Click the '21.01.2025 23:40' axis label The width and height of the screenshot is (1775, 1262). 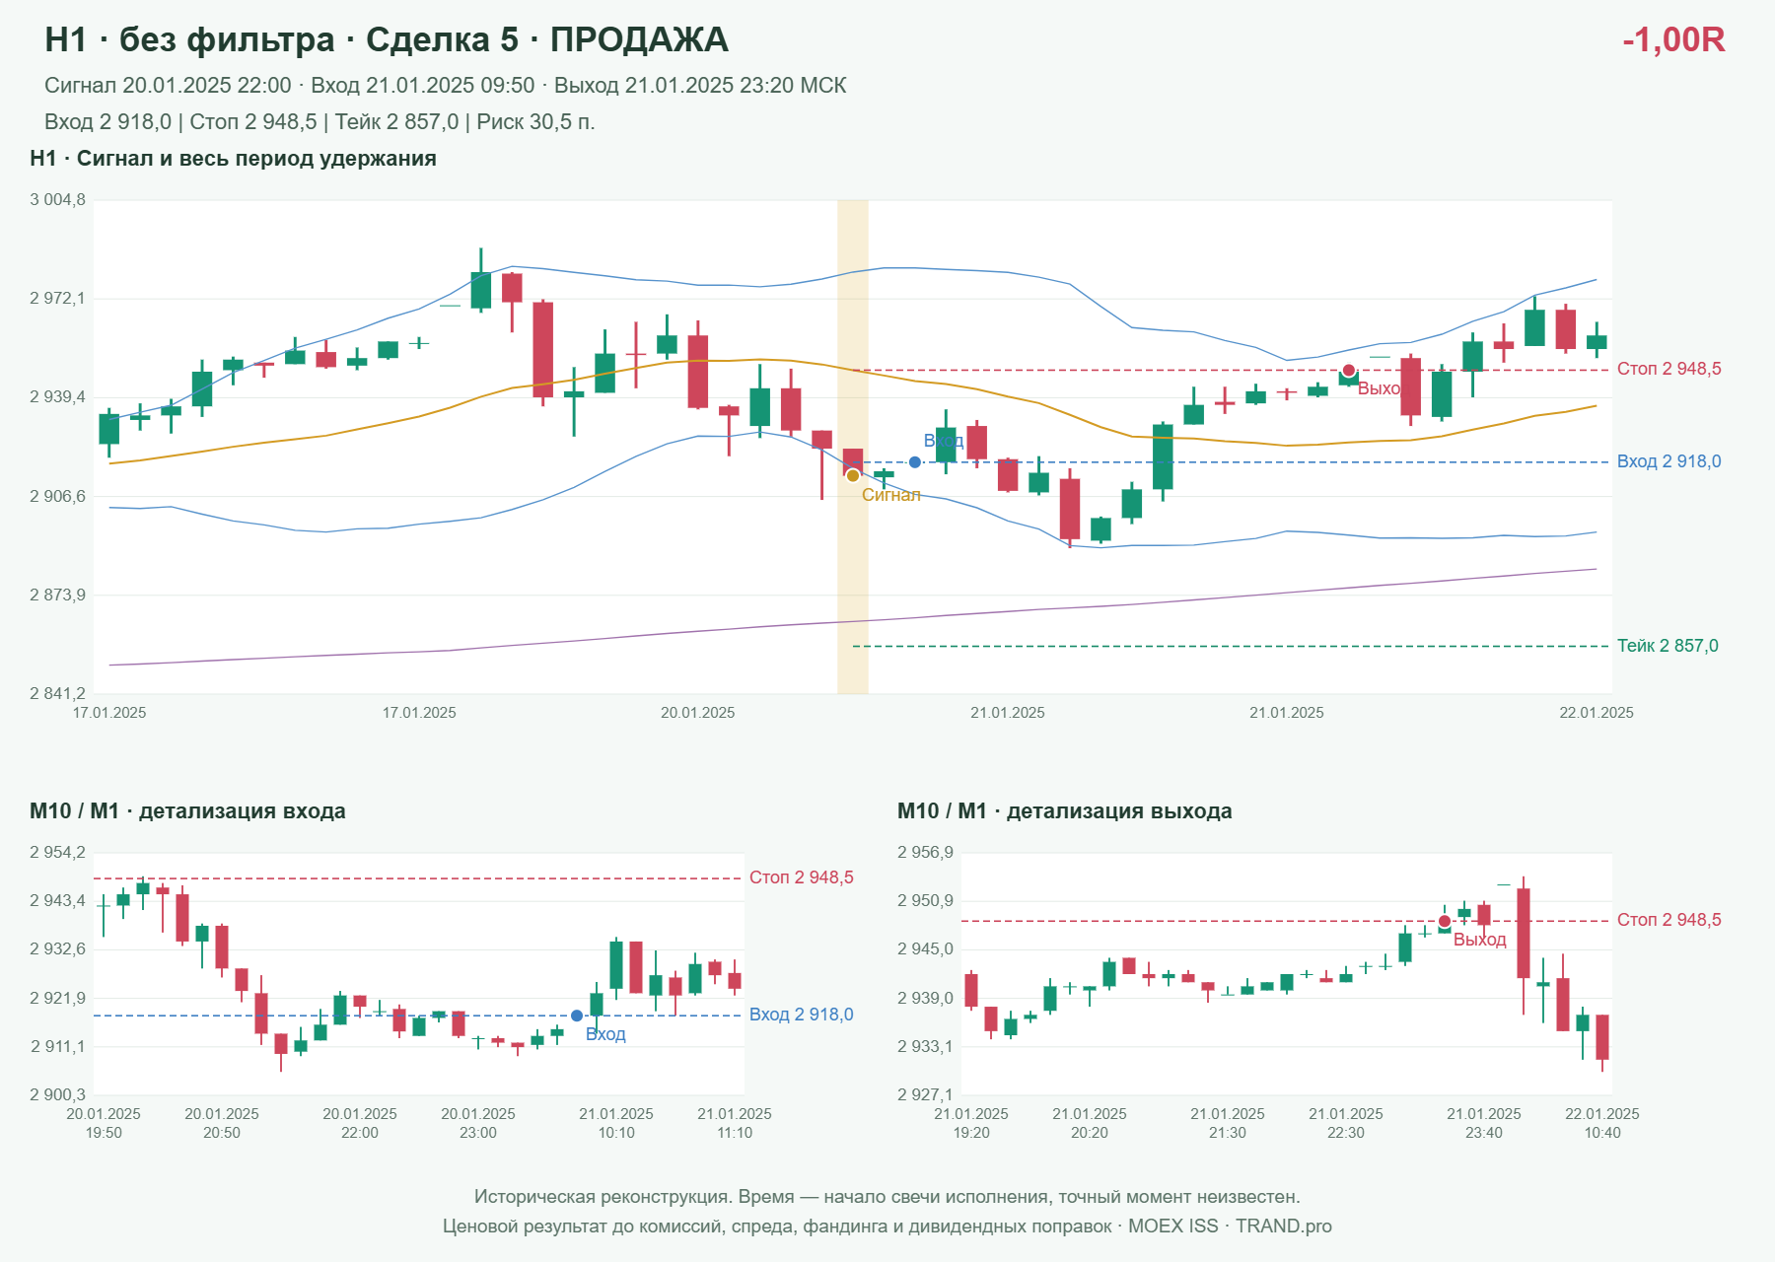click(1484, 1123)
